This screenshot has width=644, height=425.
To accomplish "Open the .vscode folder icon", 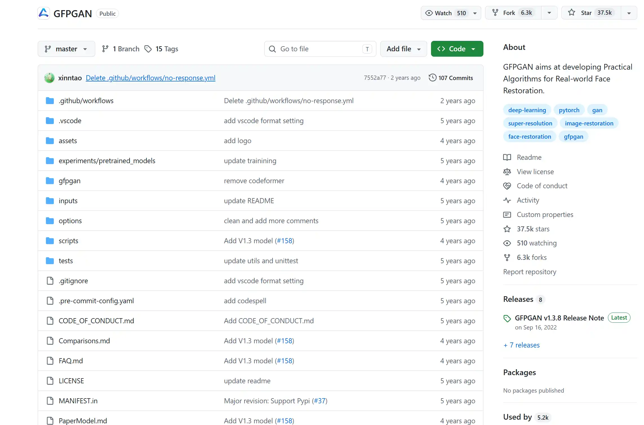I will tap(50, 121).
